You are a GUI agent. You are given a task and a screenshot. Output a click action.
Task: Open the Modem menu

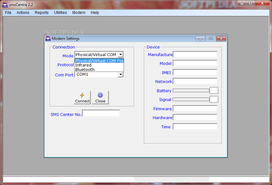[x=79, y=13]
